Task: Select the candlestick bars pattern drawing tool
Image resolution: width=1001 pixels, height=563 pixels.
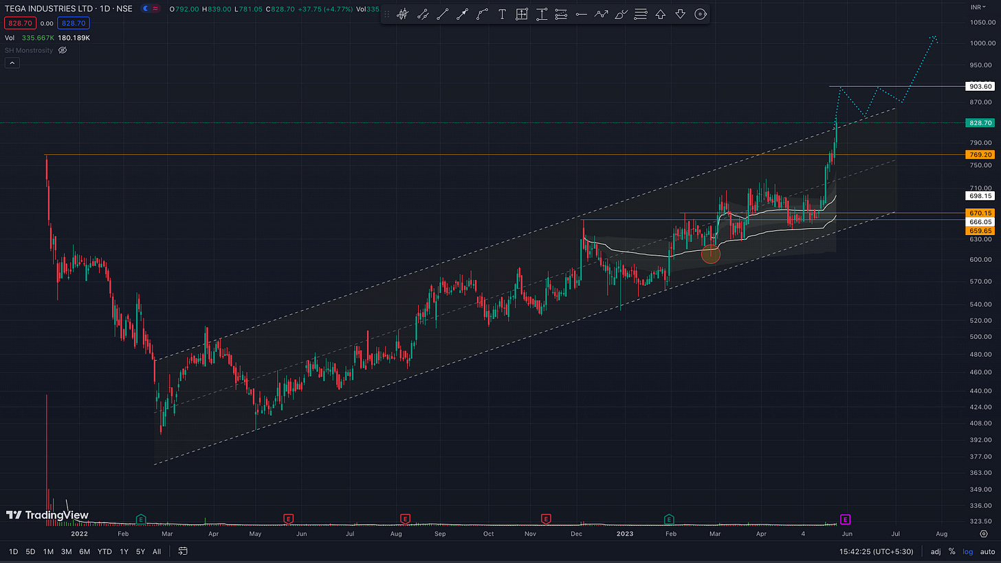Action: pos(402,14)
